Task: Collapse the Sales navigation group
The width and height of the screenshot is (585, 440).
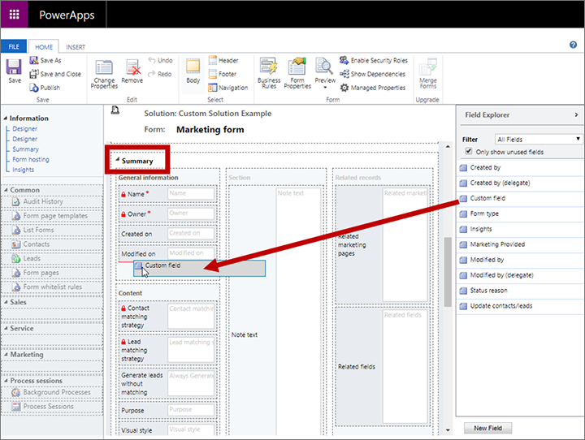Action: click(x=6, y=302)
